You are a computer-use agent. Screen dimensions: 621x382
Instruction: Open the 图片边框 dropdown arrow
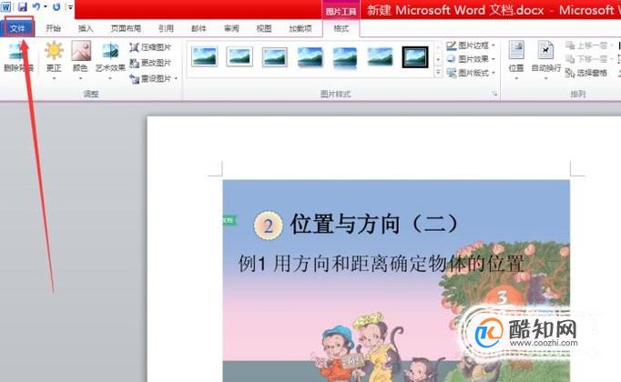coord(494,45)
